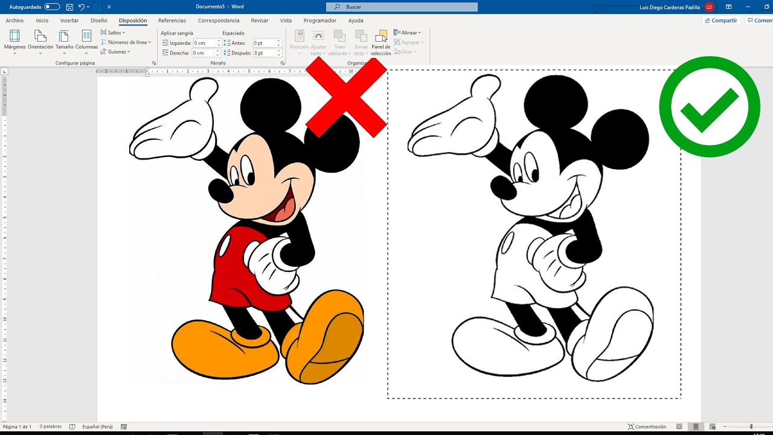Click the Derecha indent spinner arrows
The image size is (773, 435).
tap(219, 53)
